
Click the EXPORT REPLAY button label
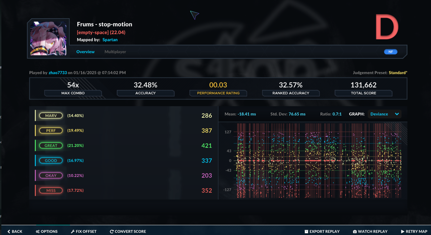pyautogui.click(x=325, y=232)
